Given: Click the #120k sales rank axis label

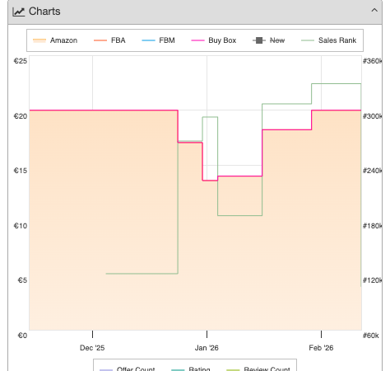Looking at the screenshot, I should click(373, 280).
